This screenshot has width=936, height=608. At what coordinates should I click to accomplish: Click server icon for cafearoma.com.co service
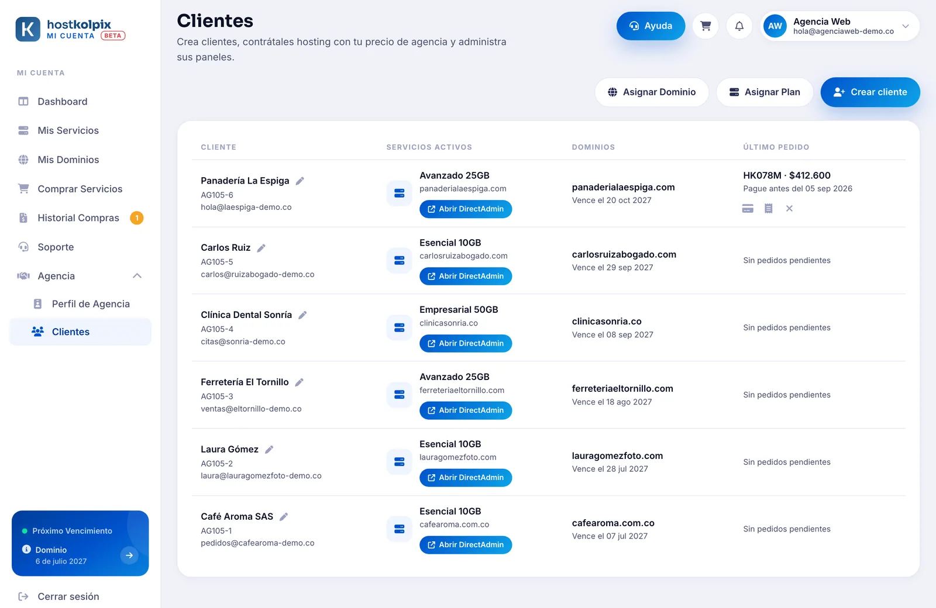(400, 529)
